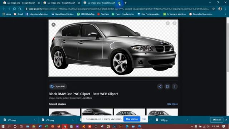This screenshot has height=129, width=229.
Task: Open the PeoplePerHour bookmark
Action: (x=201, y=14)
